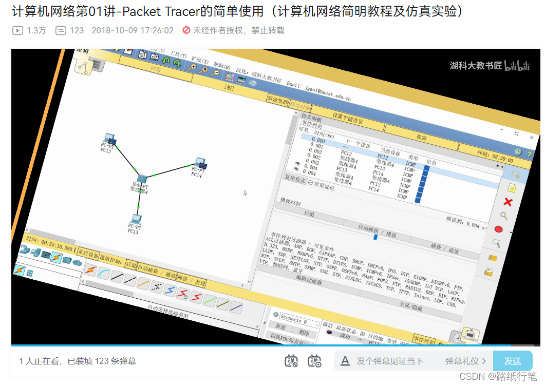This screenshot has width=545, height=386.
Task: Click 捕获 / 前进 in simulation panel
Action: 445,249
